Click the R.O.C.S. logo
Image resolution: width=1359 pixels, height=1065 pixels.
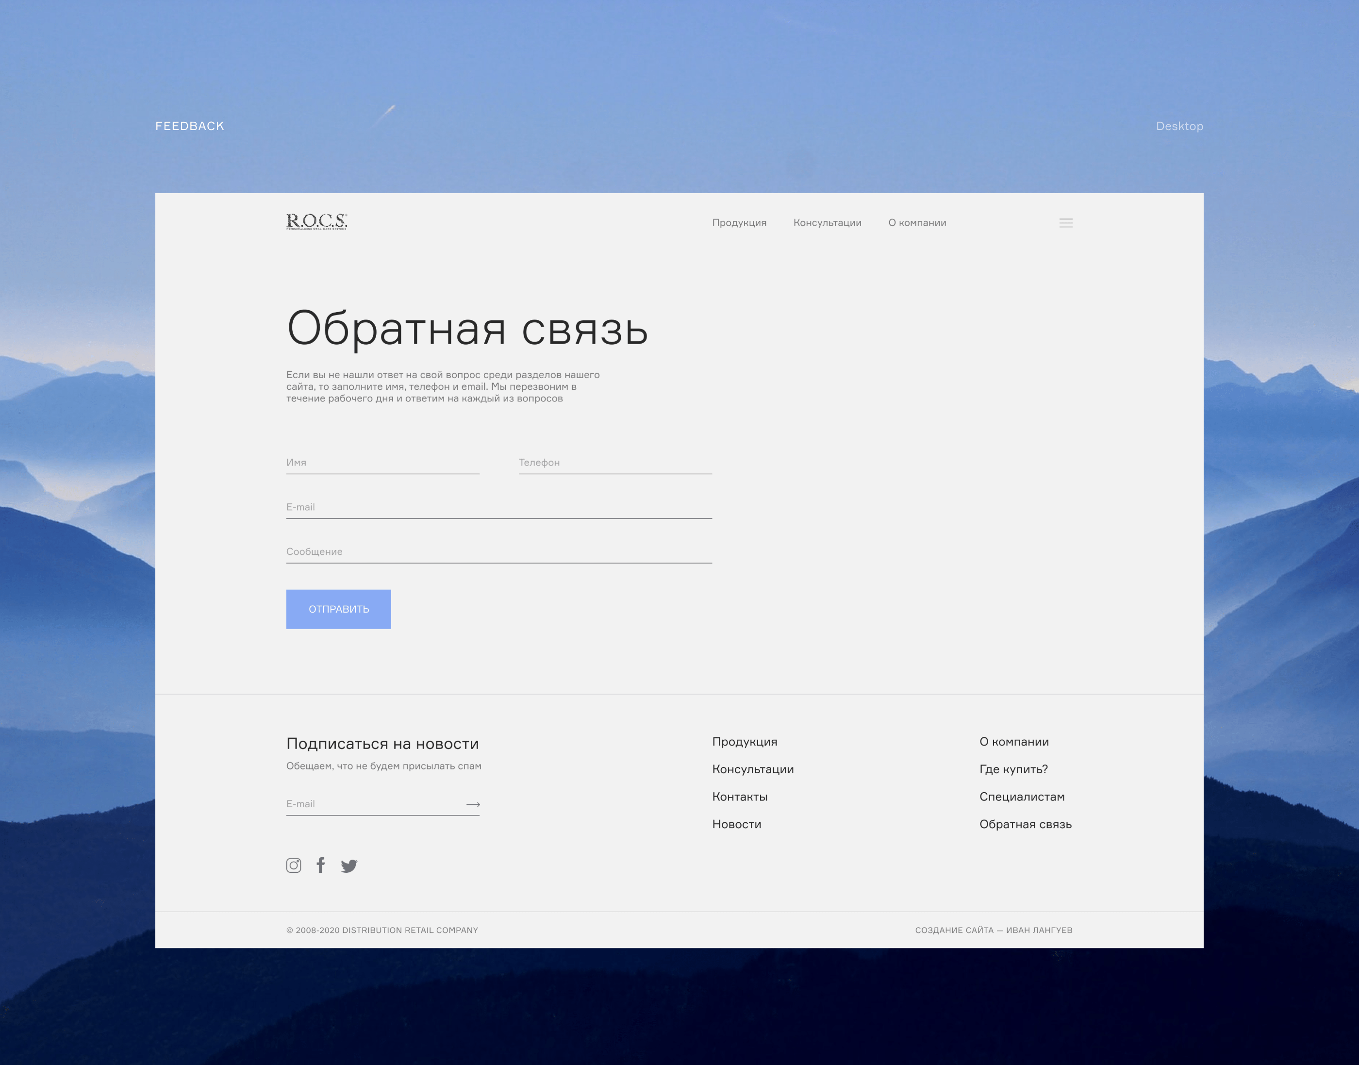316,221
